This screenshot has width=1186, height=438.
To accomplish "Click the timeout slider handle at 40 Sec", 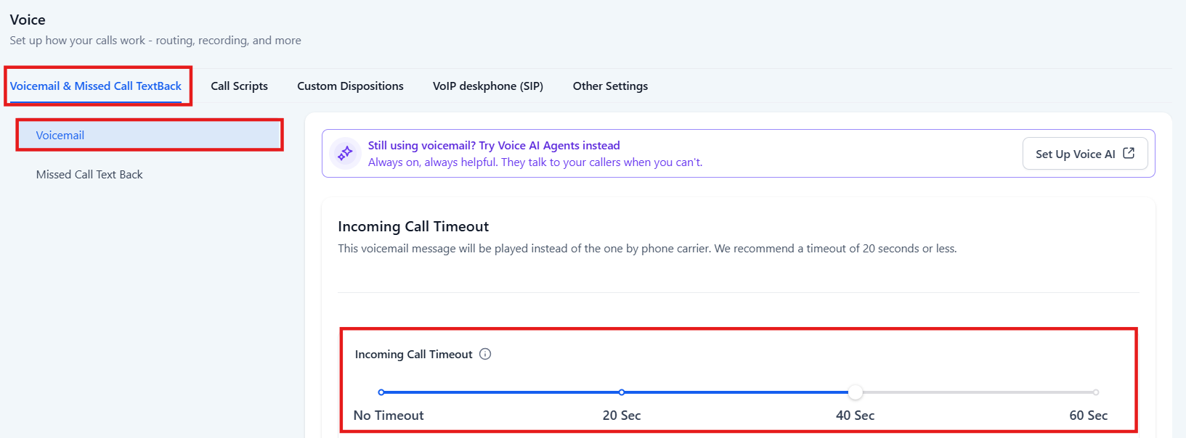I will click(x=856, y=392).
